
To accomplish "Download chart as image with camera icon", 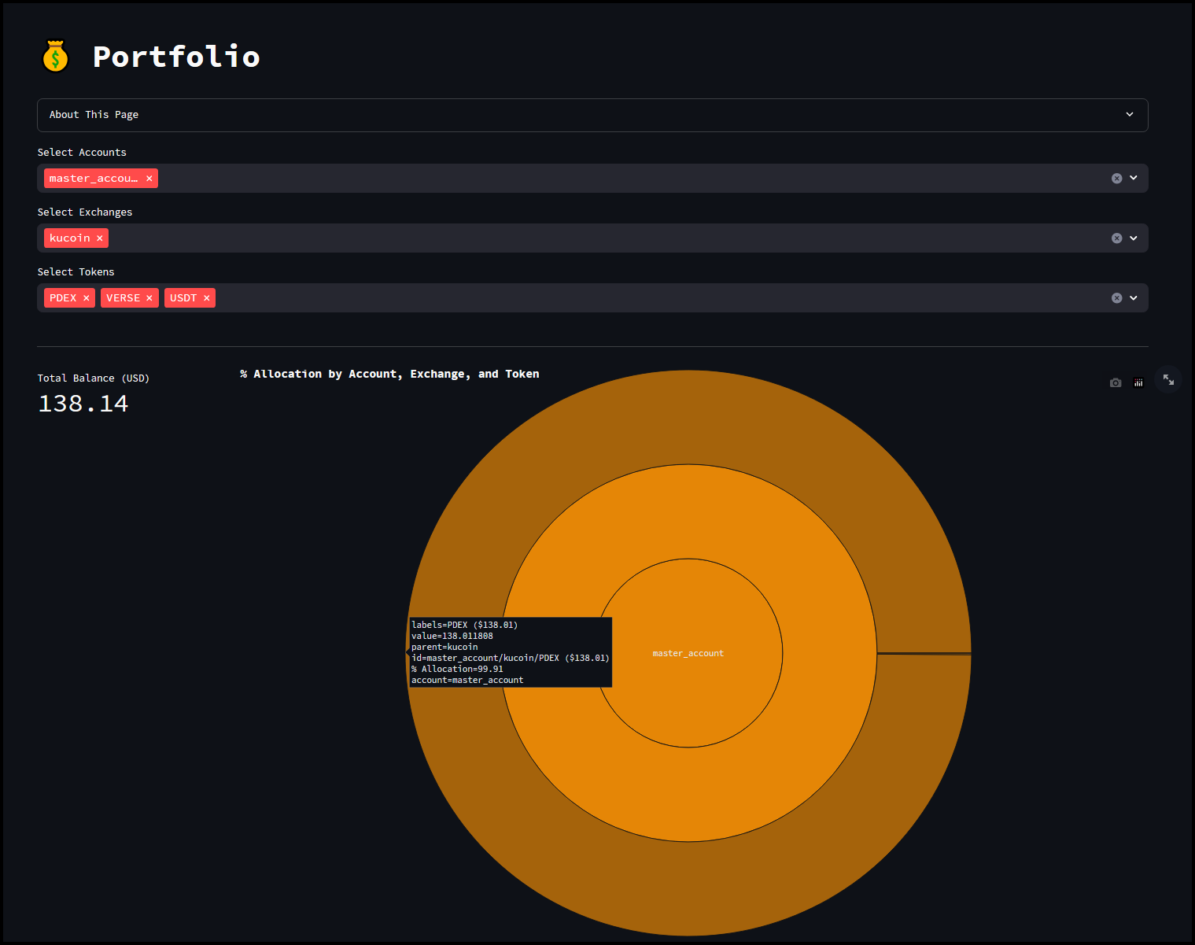I will point(1115,382).
